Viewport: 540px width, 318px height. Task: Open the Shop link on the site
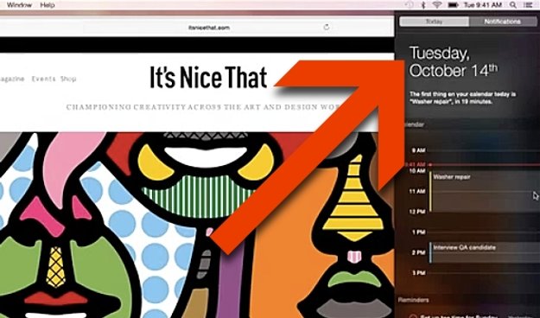(x=68, y=79)
